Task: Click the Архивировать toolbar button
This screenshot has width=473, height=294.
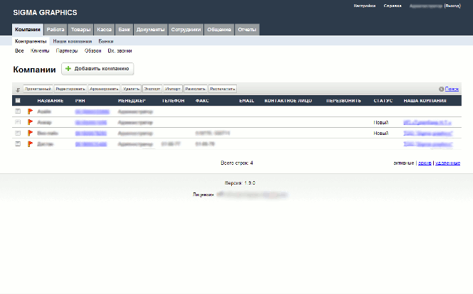Action: 104,89
